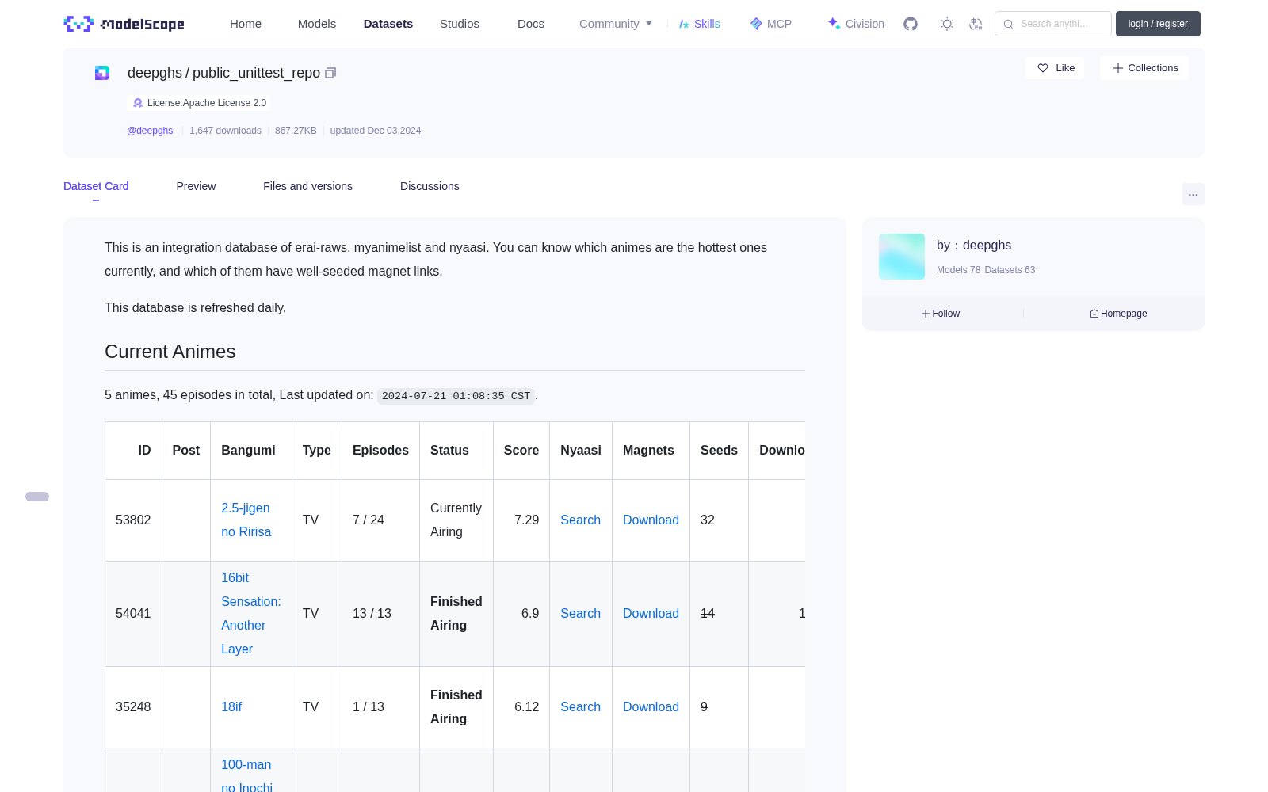Copy repo name with the copy icon
The width and height of the screenshot is (1268, 792).
click(x=330, y=73)
